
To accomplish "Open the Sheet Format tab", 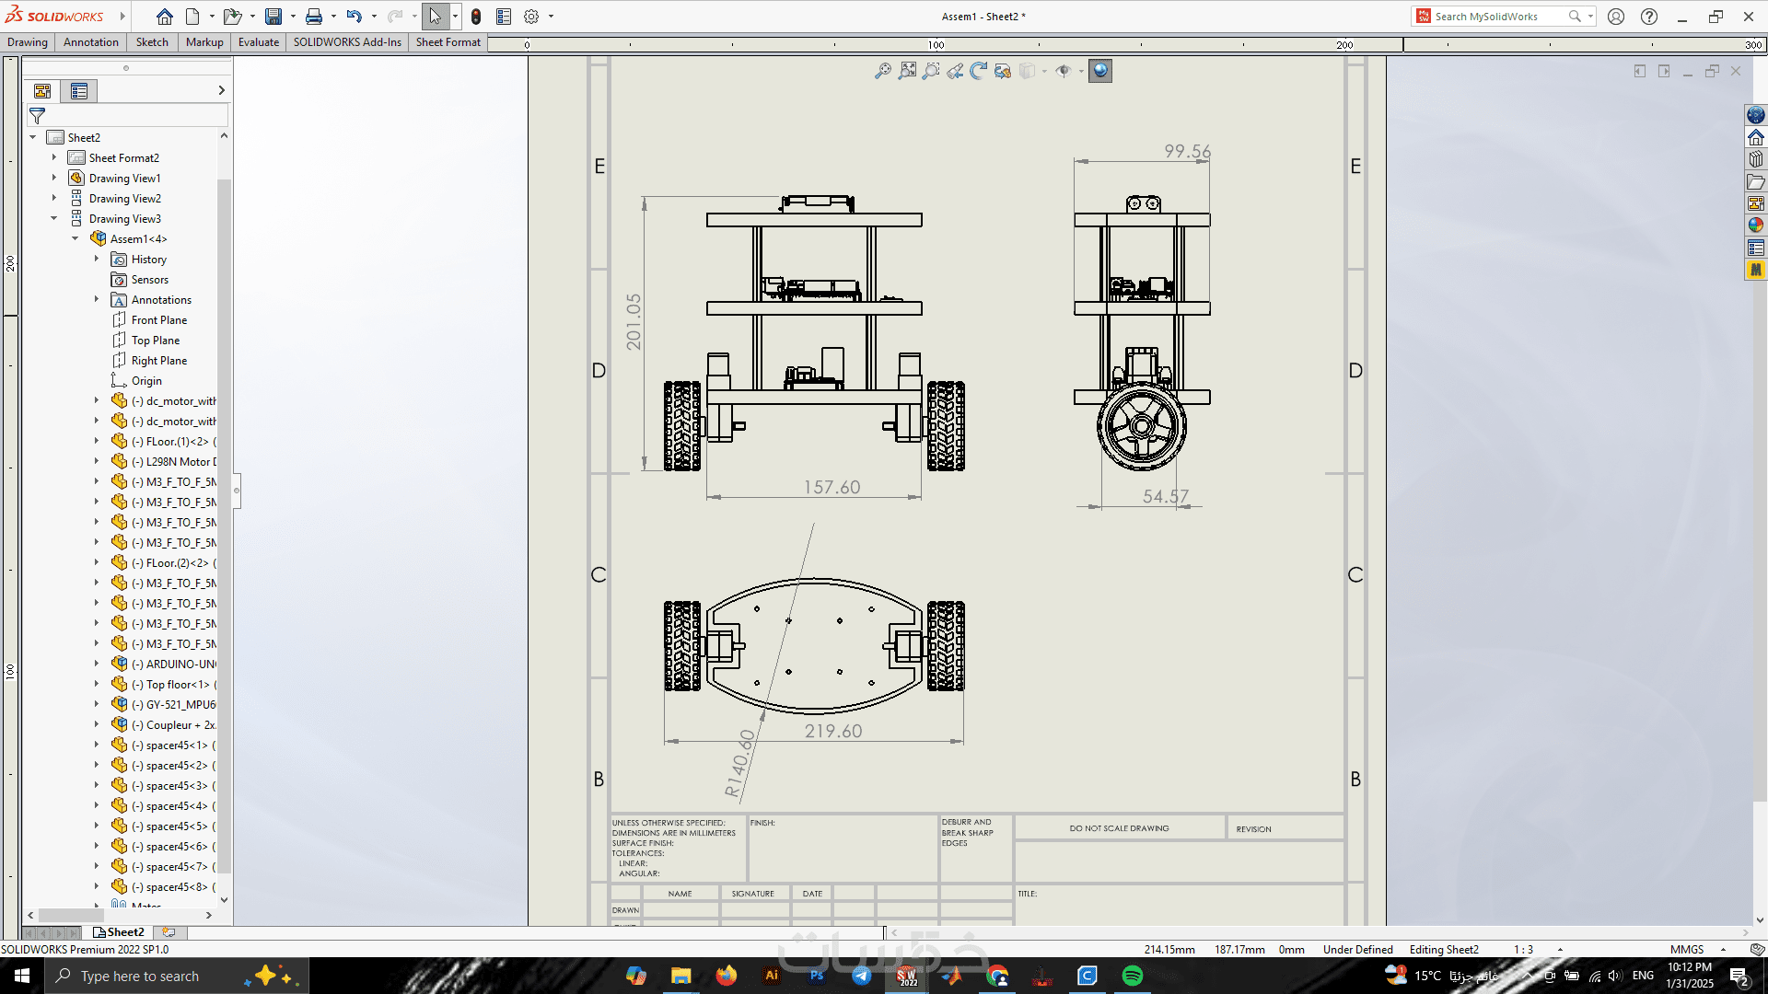I will [x=448, y=42].
